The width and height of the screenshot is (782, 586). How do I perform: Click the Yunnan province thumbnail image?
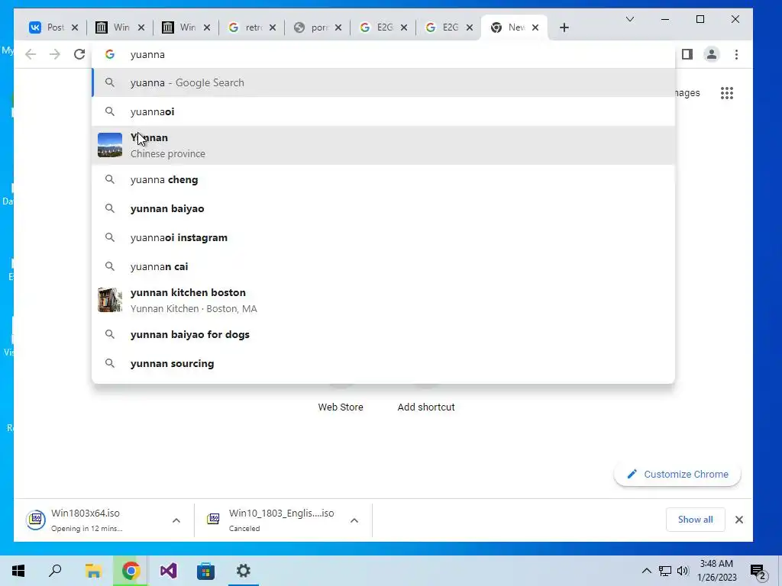click(110, 145)
